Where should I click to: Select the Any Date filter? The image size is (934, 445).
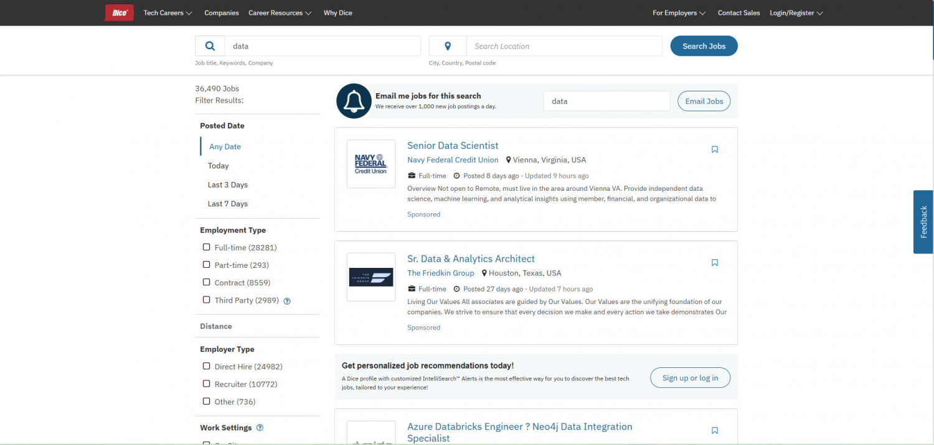[225, 147]
